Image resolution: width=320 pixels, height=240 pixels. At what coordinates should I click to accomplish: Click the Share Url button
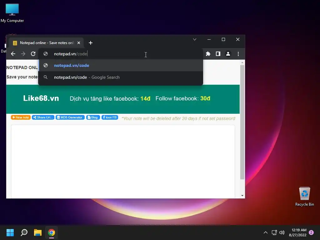(43, 117)
